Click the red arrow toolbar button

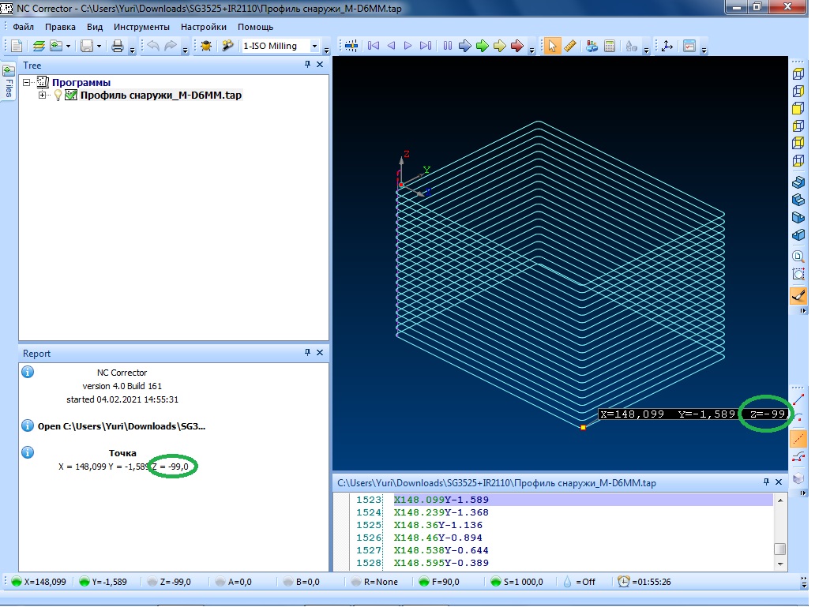point(517,46)
